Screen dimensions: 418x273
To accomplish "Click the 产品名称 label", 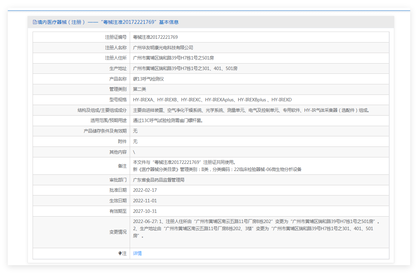I will (x=118, y=79).
